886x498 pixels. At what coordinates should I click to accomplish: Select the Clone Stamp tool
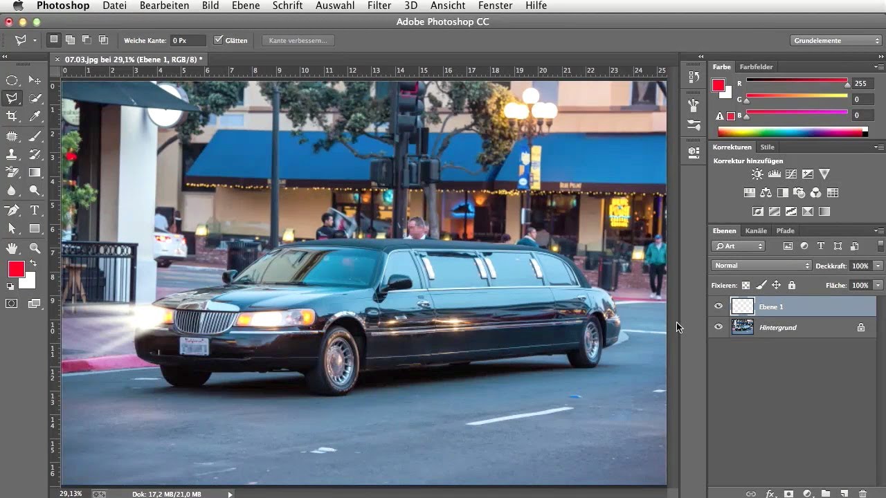[x=12, y=154]
